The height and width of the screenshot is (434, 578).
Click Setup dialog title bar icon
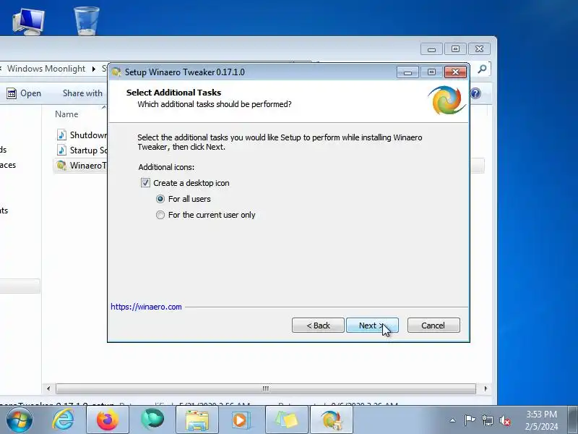point(116,72)
